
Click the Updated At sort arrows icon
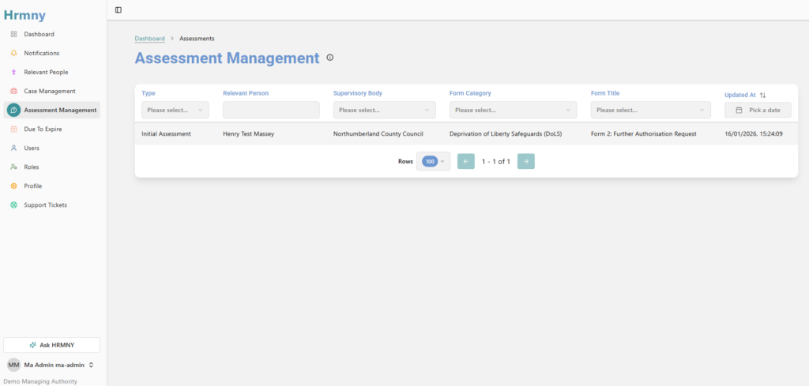(x=762, y=95)
